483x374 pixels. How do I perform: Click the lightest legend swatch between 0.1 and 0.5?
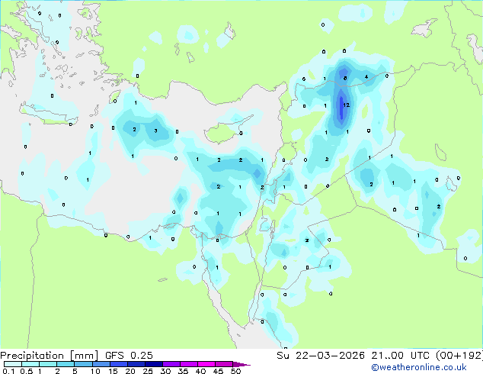[13, 364]
